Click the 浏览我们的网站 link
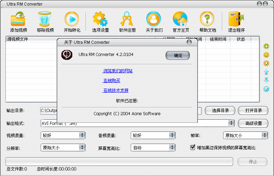This screenshot has height=176, width=274. pos(118,71)
